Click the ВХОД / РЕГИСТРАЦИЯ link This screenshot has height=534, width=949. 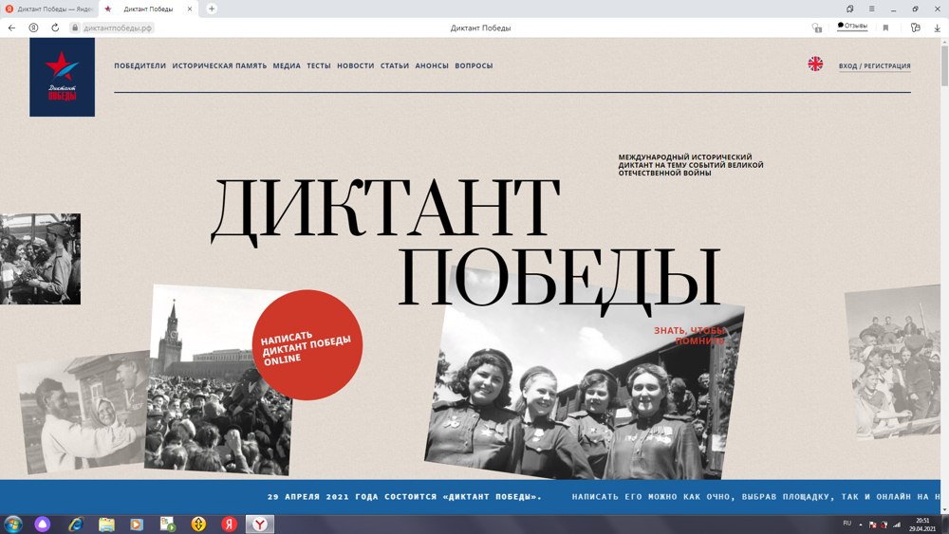pyautogui.click(x=875, y=65)
